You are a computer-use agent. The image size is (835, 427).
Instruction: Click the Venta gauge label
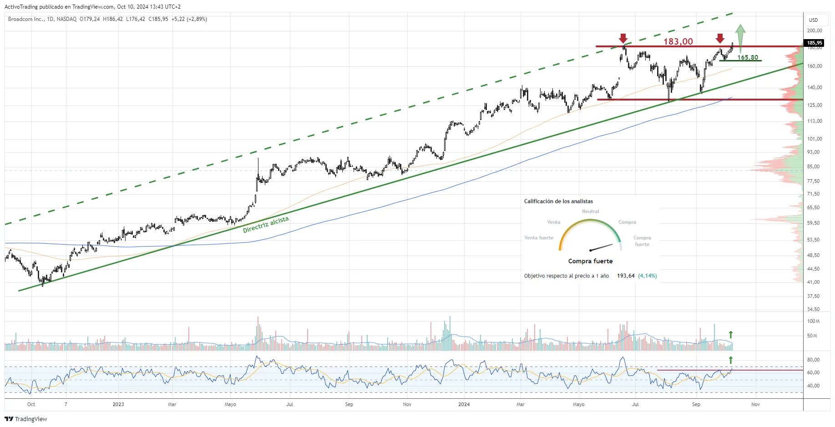point(554,222)
